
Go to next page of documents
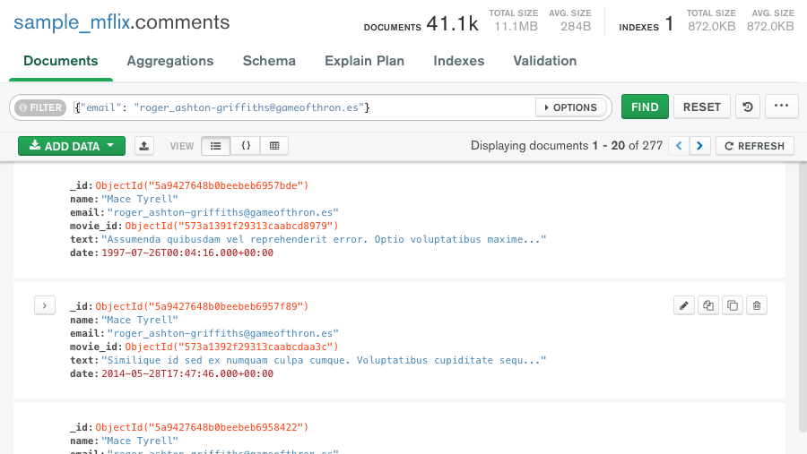(x=701, y=146)
